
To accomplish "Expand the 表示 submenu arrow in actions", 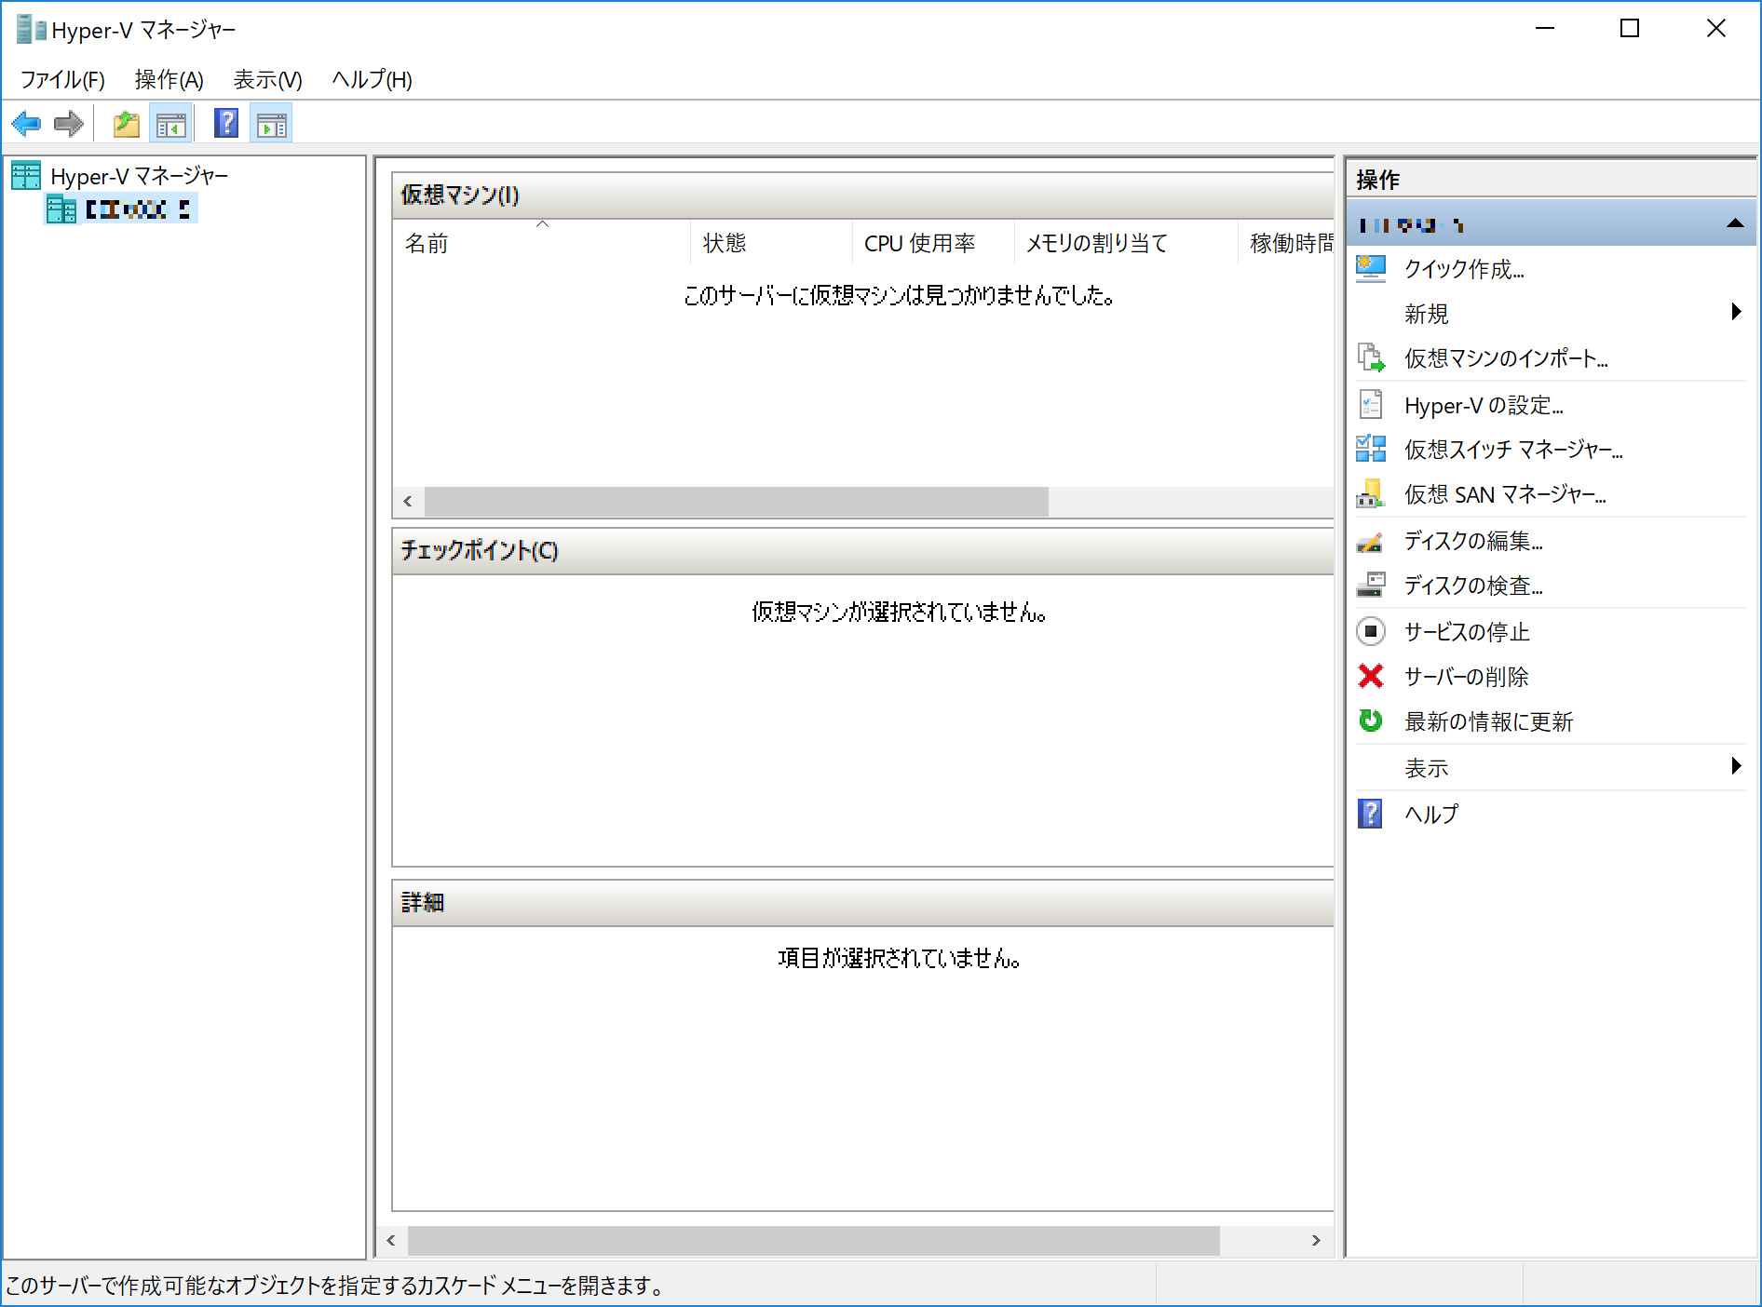I will pos(1736,766).
